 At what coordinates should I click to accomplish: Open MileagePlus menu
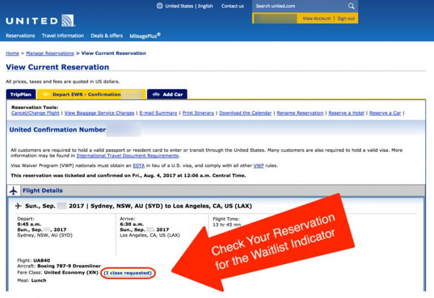pyautogui.click(x=145, y=36)
